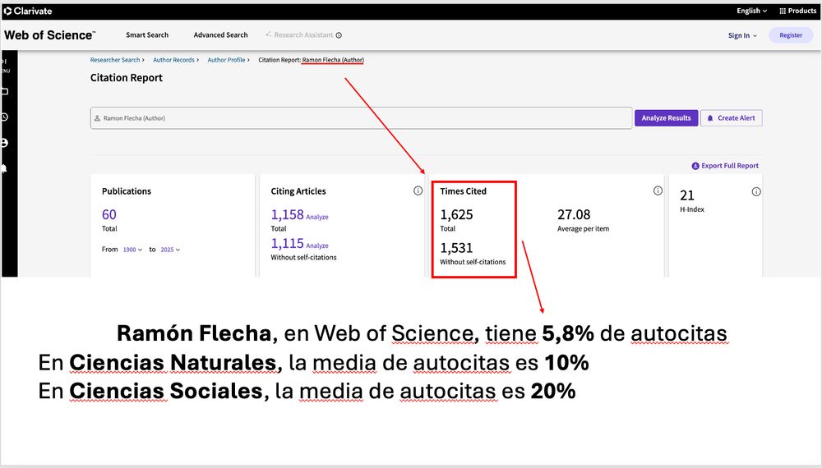This screenshot has width=822, height=468.
Task: Click the Web of Science logo
Action: point(50,35)
